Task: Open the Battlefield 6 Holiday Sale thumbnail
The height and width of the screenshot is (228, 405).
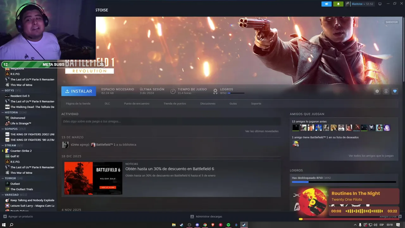Action: 93,178
